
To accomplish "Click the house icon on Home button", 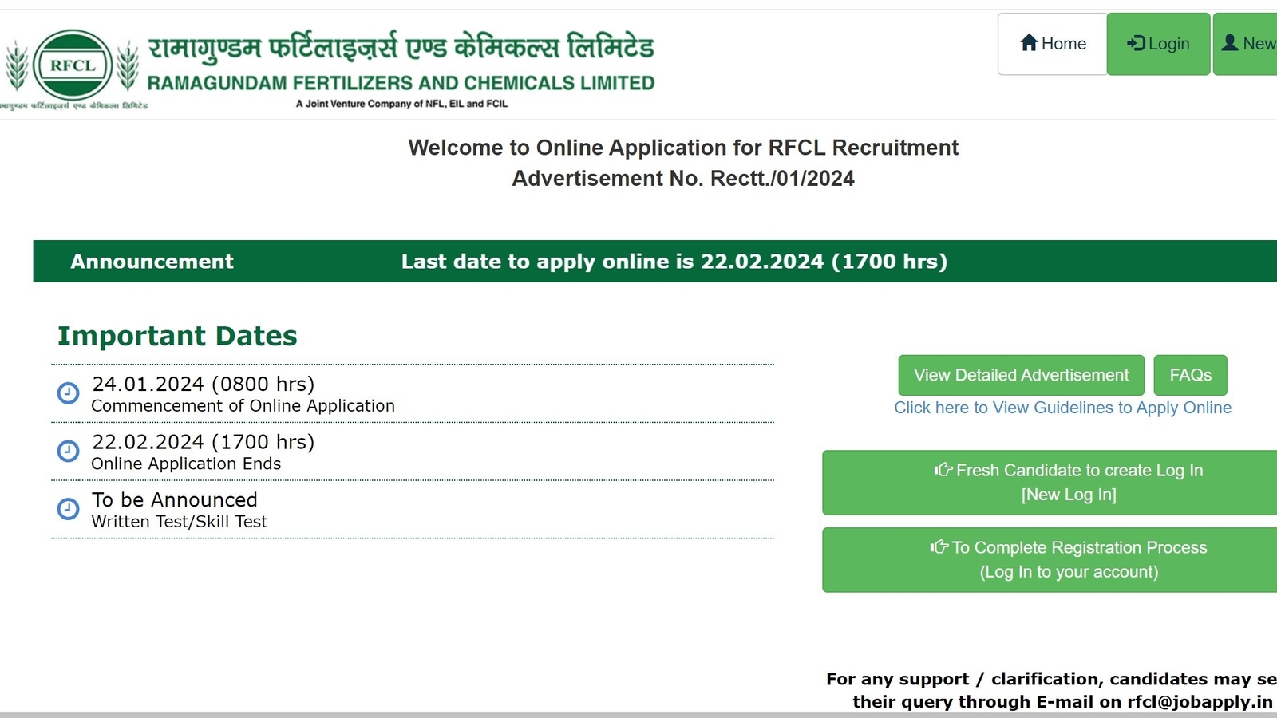I will [1029, 42].
